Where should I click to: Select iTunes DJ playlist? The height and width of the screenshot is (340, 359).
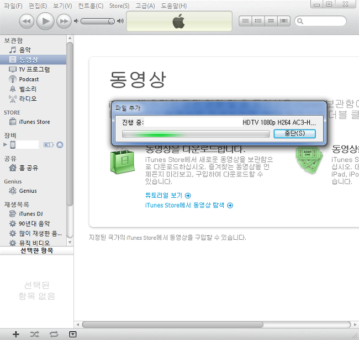pyautogui.click(x=33, y=214)
